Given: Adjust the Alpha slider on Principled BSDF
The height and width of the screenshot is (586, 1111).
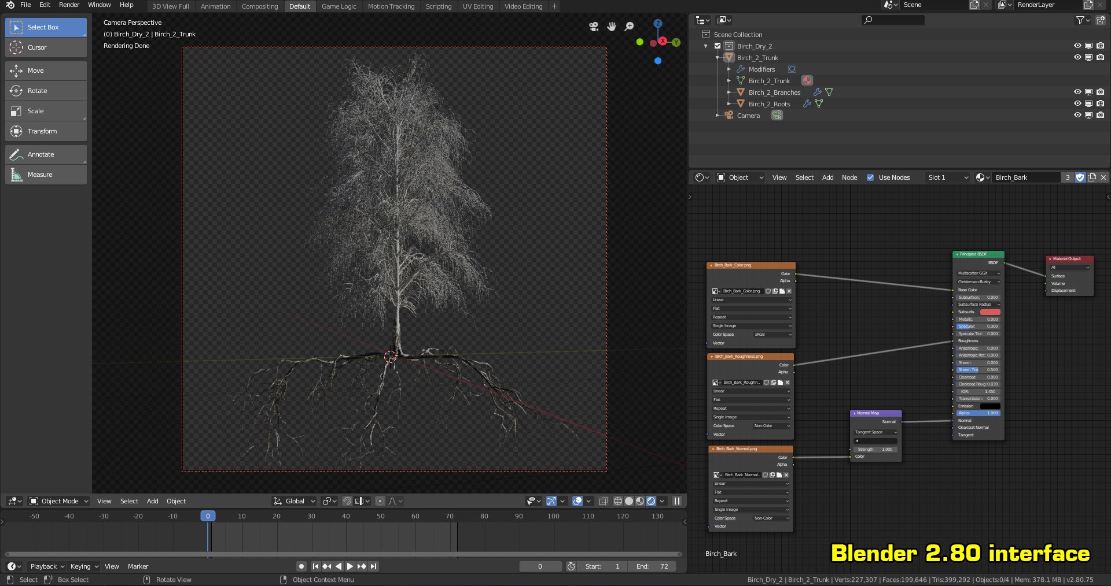Looking at the screenshot, I should 978,413.
